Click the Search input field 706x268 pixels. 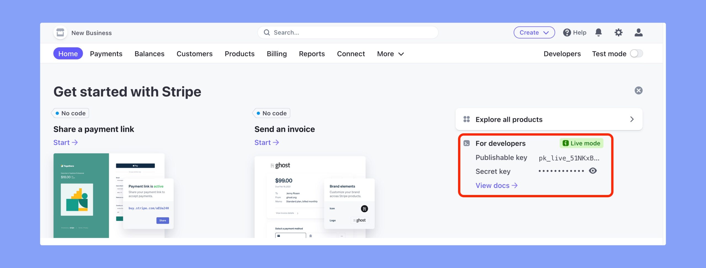(348, 33)
